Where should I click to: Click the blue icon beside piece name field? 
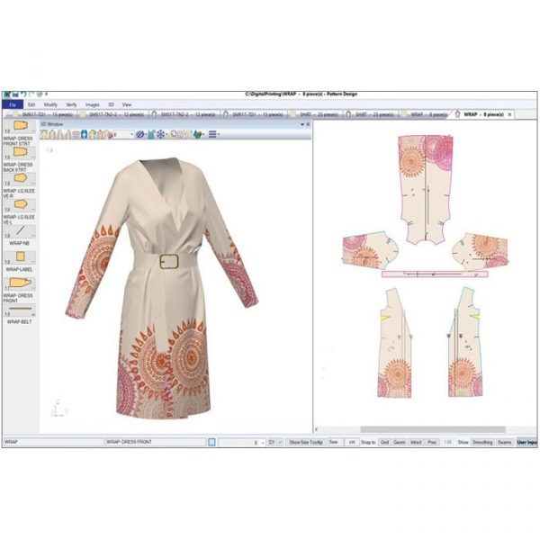[211, 443]
